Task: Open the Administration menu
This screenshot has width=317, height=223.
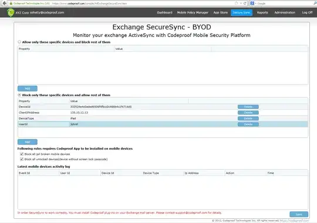Action: 285,12
